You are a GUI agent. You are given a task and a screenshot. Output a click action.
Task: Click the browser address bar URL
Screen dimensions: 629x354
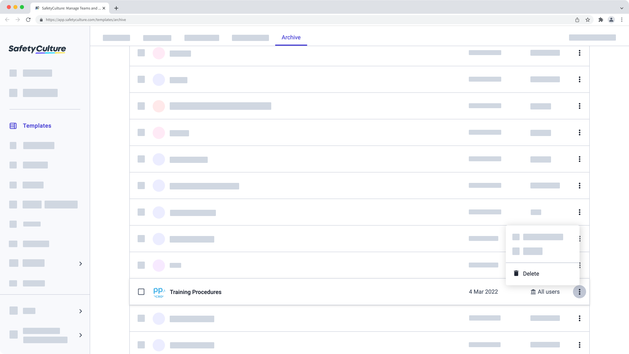point(86,20)
